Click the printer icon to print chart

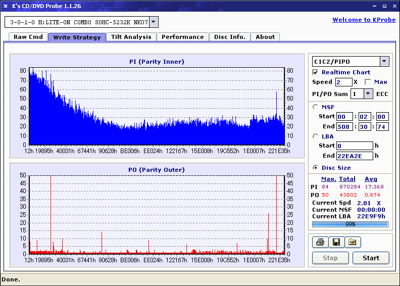pos(320,243)
